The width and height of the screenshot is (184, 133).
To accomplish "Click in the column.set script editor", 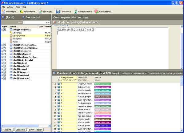I will 112,48.
